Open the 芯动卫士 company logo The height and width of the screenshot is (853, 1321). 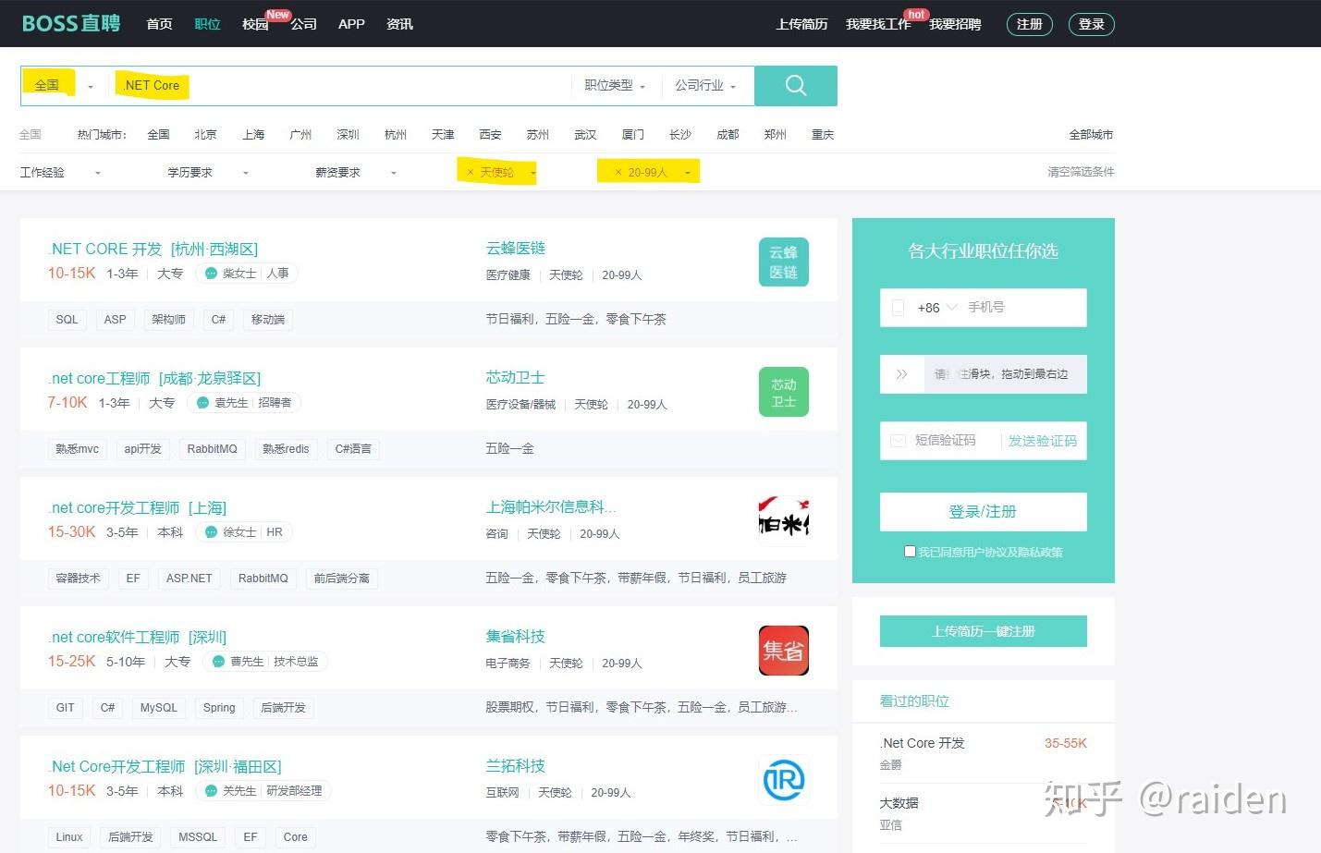[x=784, y=392]
